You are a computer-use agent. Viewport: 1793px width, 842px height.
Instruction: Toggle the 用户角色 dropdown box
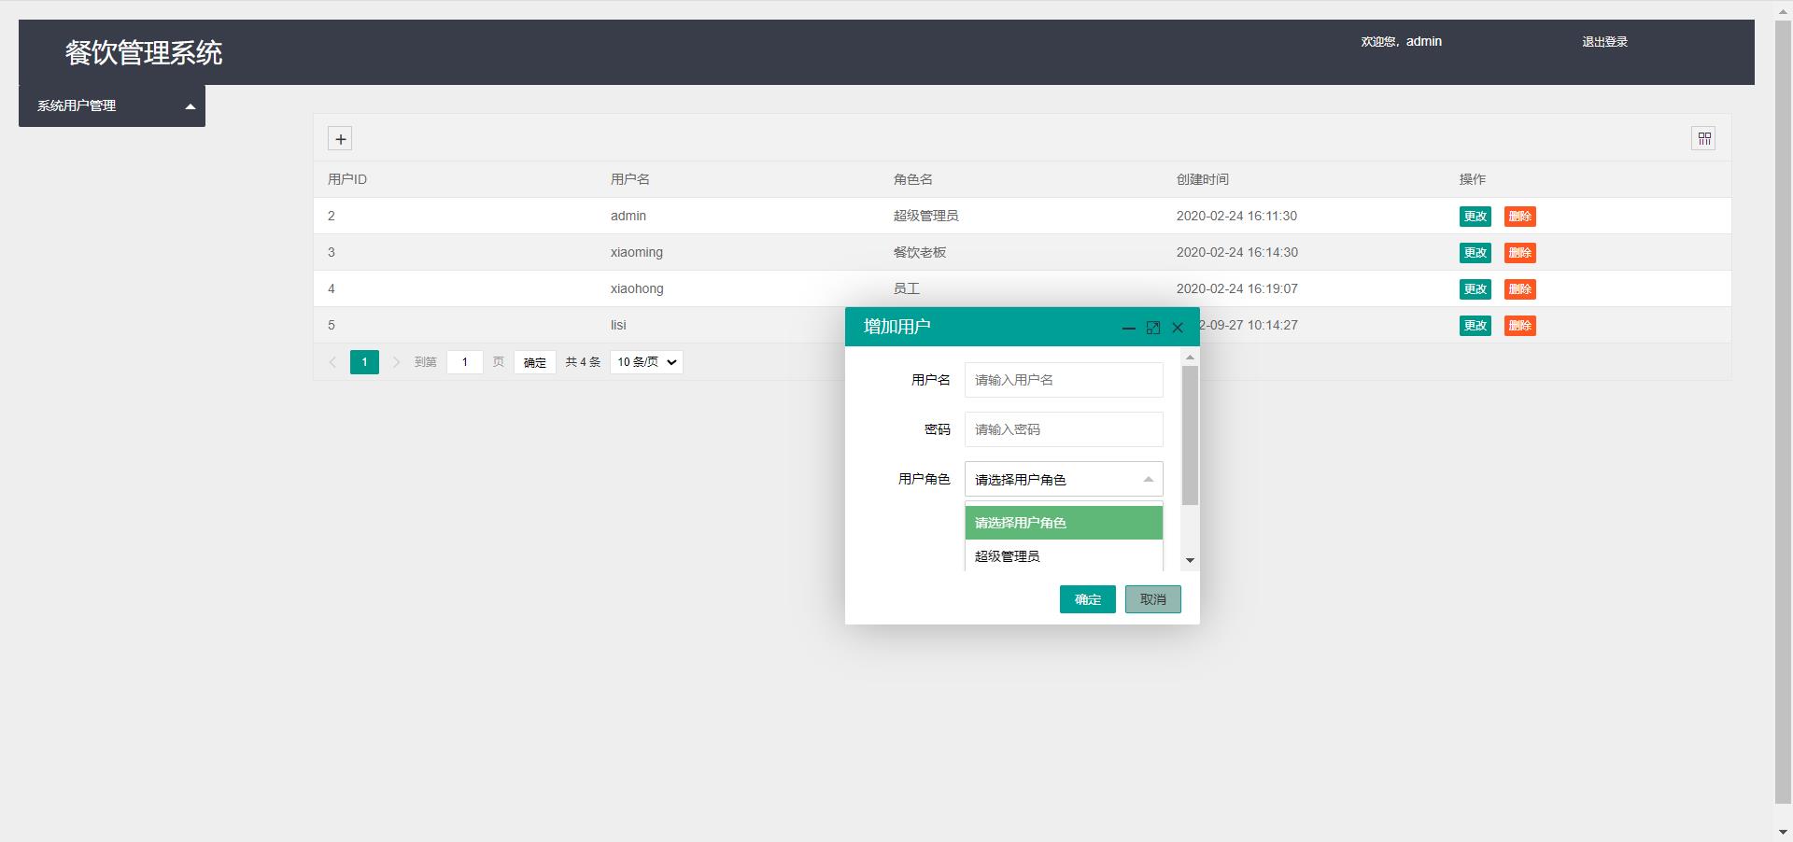coord(1064,479)
